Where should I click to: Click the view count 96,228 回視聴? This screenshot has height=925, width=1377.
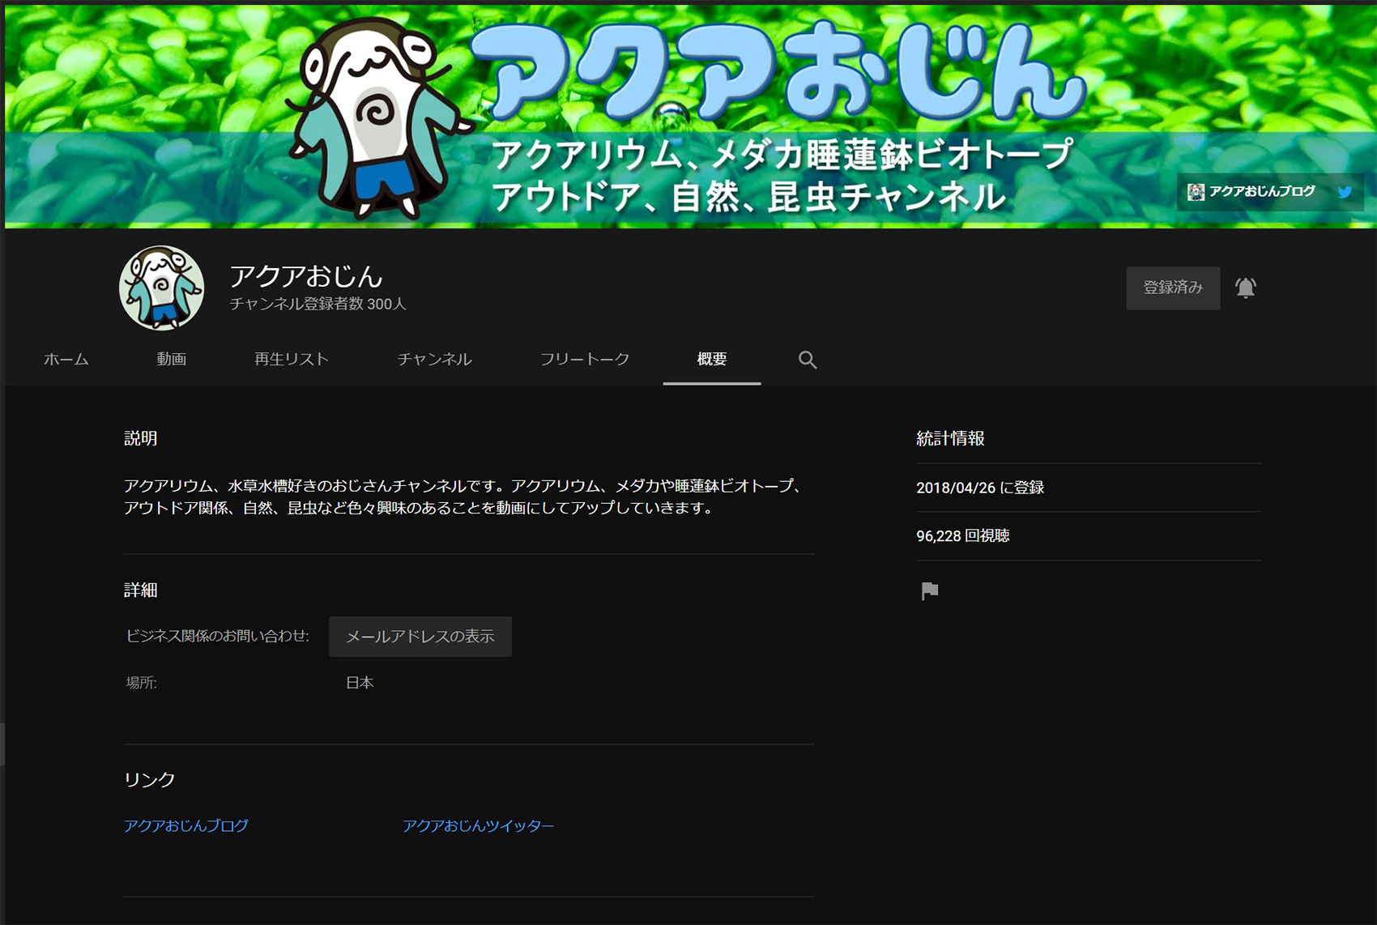pos(962,536)
